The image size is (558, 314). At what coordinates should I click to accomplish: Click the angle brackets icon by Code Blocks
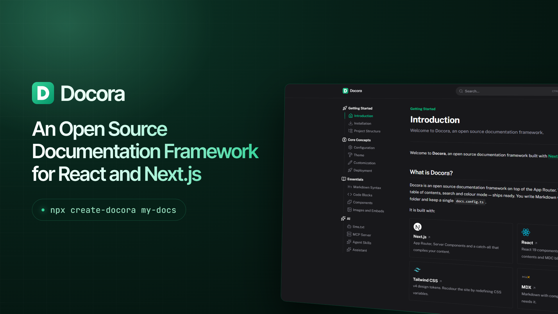(x=350, y=195)
